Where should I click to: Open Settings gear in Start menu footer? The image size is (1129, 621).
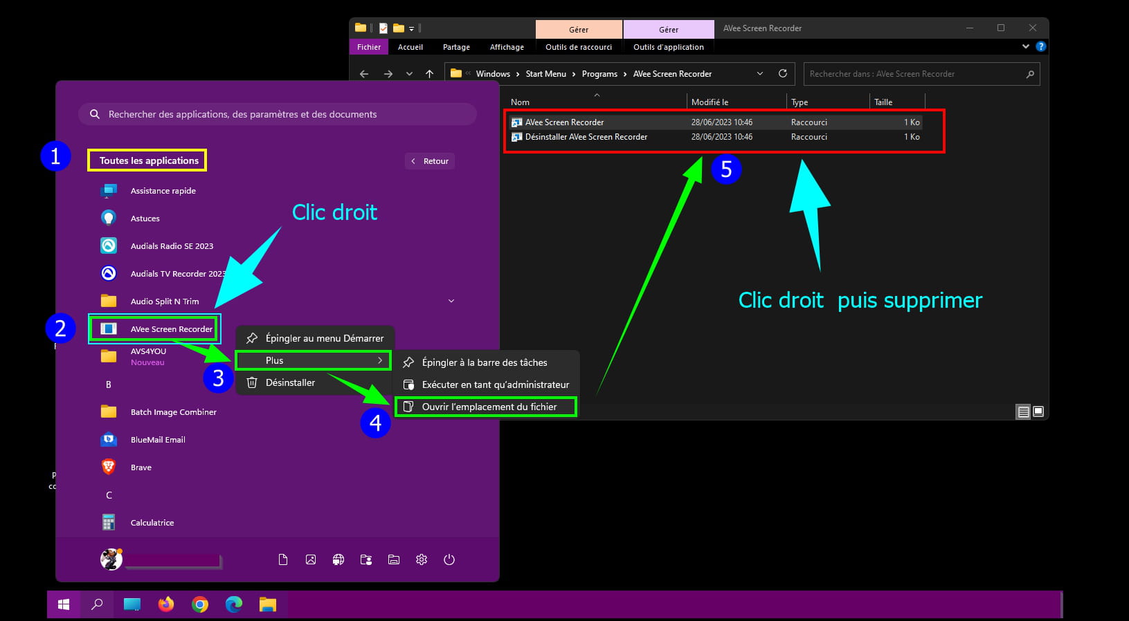click(422, 559)
